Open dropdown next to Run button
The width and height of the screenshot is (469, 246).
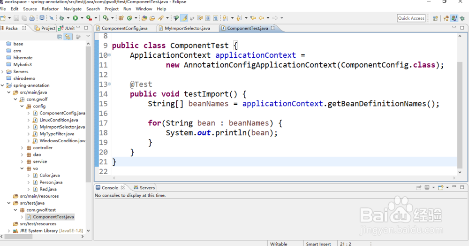tap(82, 18)
